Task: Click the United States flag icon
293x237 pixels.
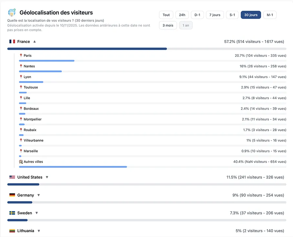Action: click(x=12, y=177)
